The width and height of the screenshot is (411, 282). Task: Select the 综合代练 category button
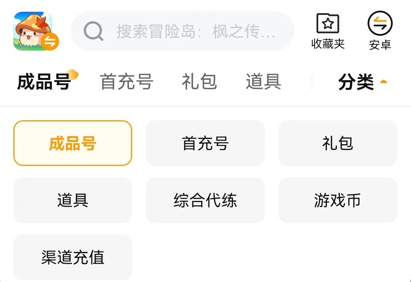pyautogui.click(x=205, y=200)
